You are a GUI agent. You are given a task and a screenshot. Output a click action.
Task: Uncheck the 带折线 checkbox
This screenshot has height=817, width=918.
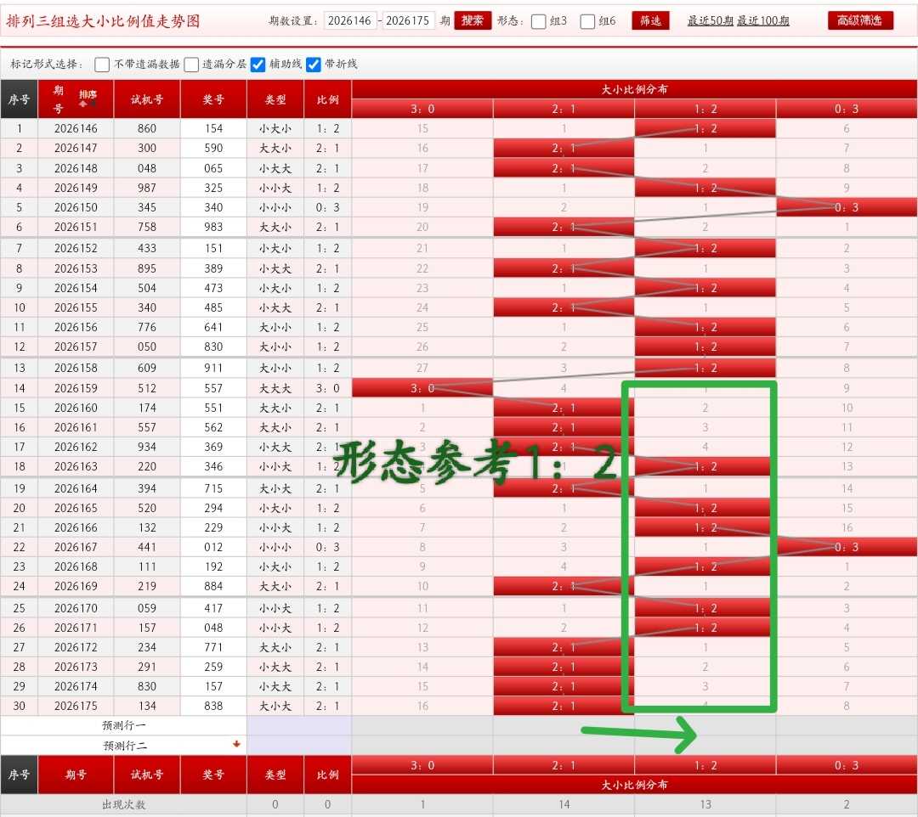(x=313, y=65)
